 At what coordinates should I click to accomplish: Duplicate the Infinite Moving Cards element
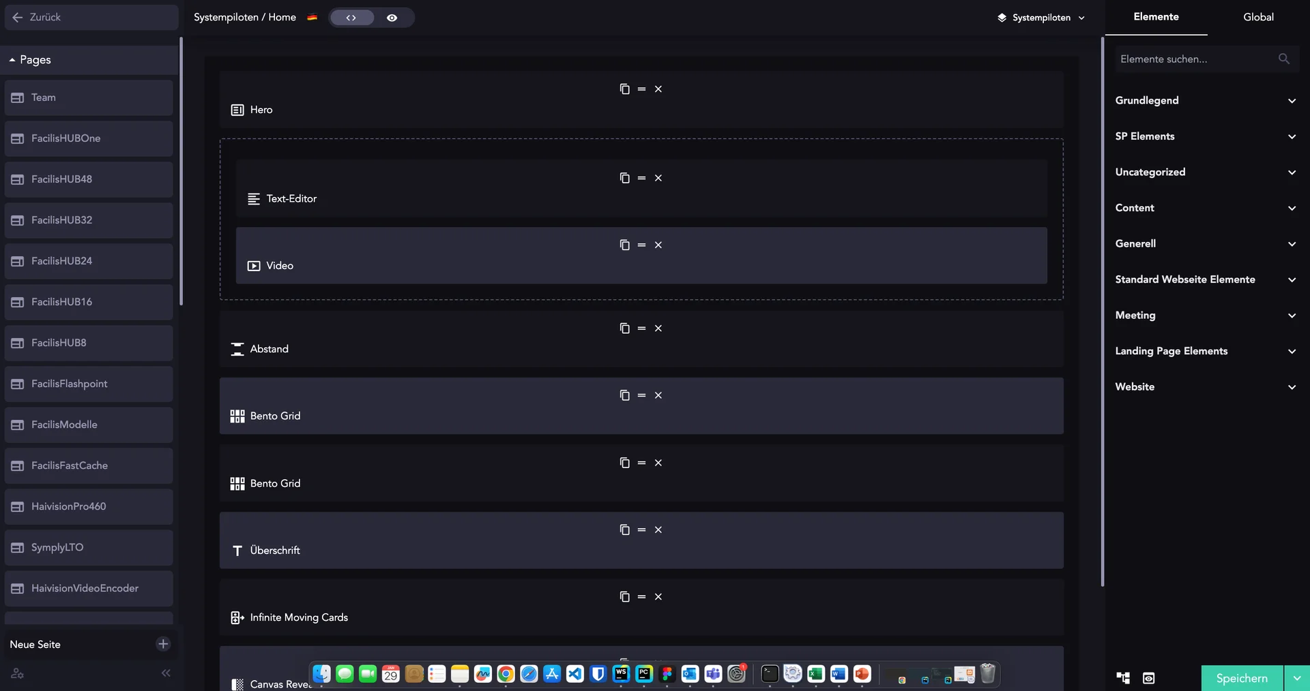click(624, 597)
